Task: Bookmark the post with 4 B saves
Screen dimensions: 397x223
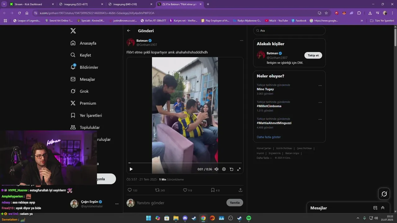Action: coord(215,190)
